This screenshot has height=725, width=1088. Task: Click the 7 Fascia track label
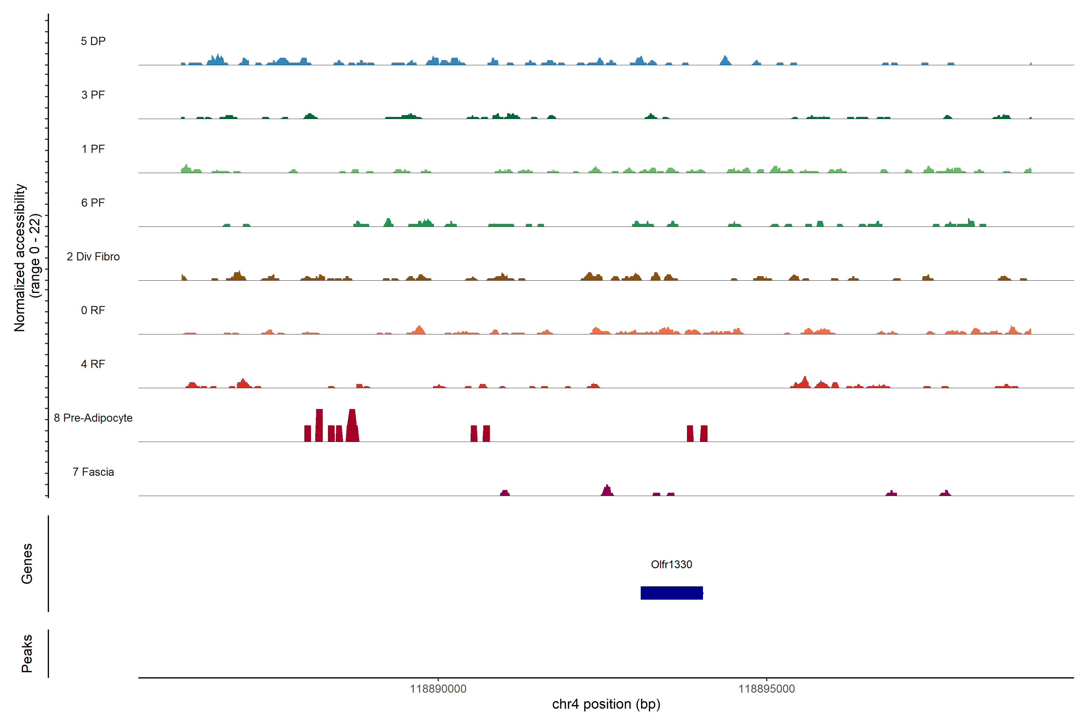tap(93, 472)
